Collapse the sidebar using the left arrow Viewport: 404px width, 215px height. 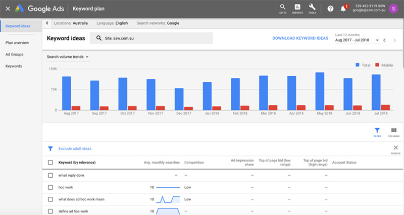(x=47, y=23)
